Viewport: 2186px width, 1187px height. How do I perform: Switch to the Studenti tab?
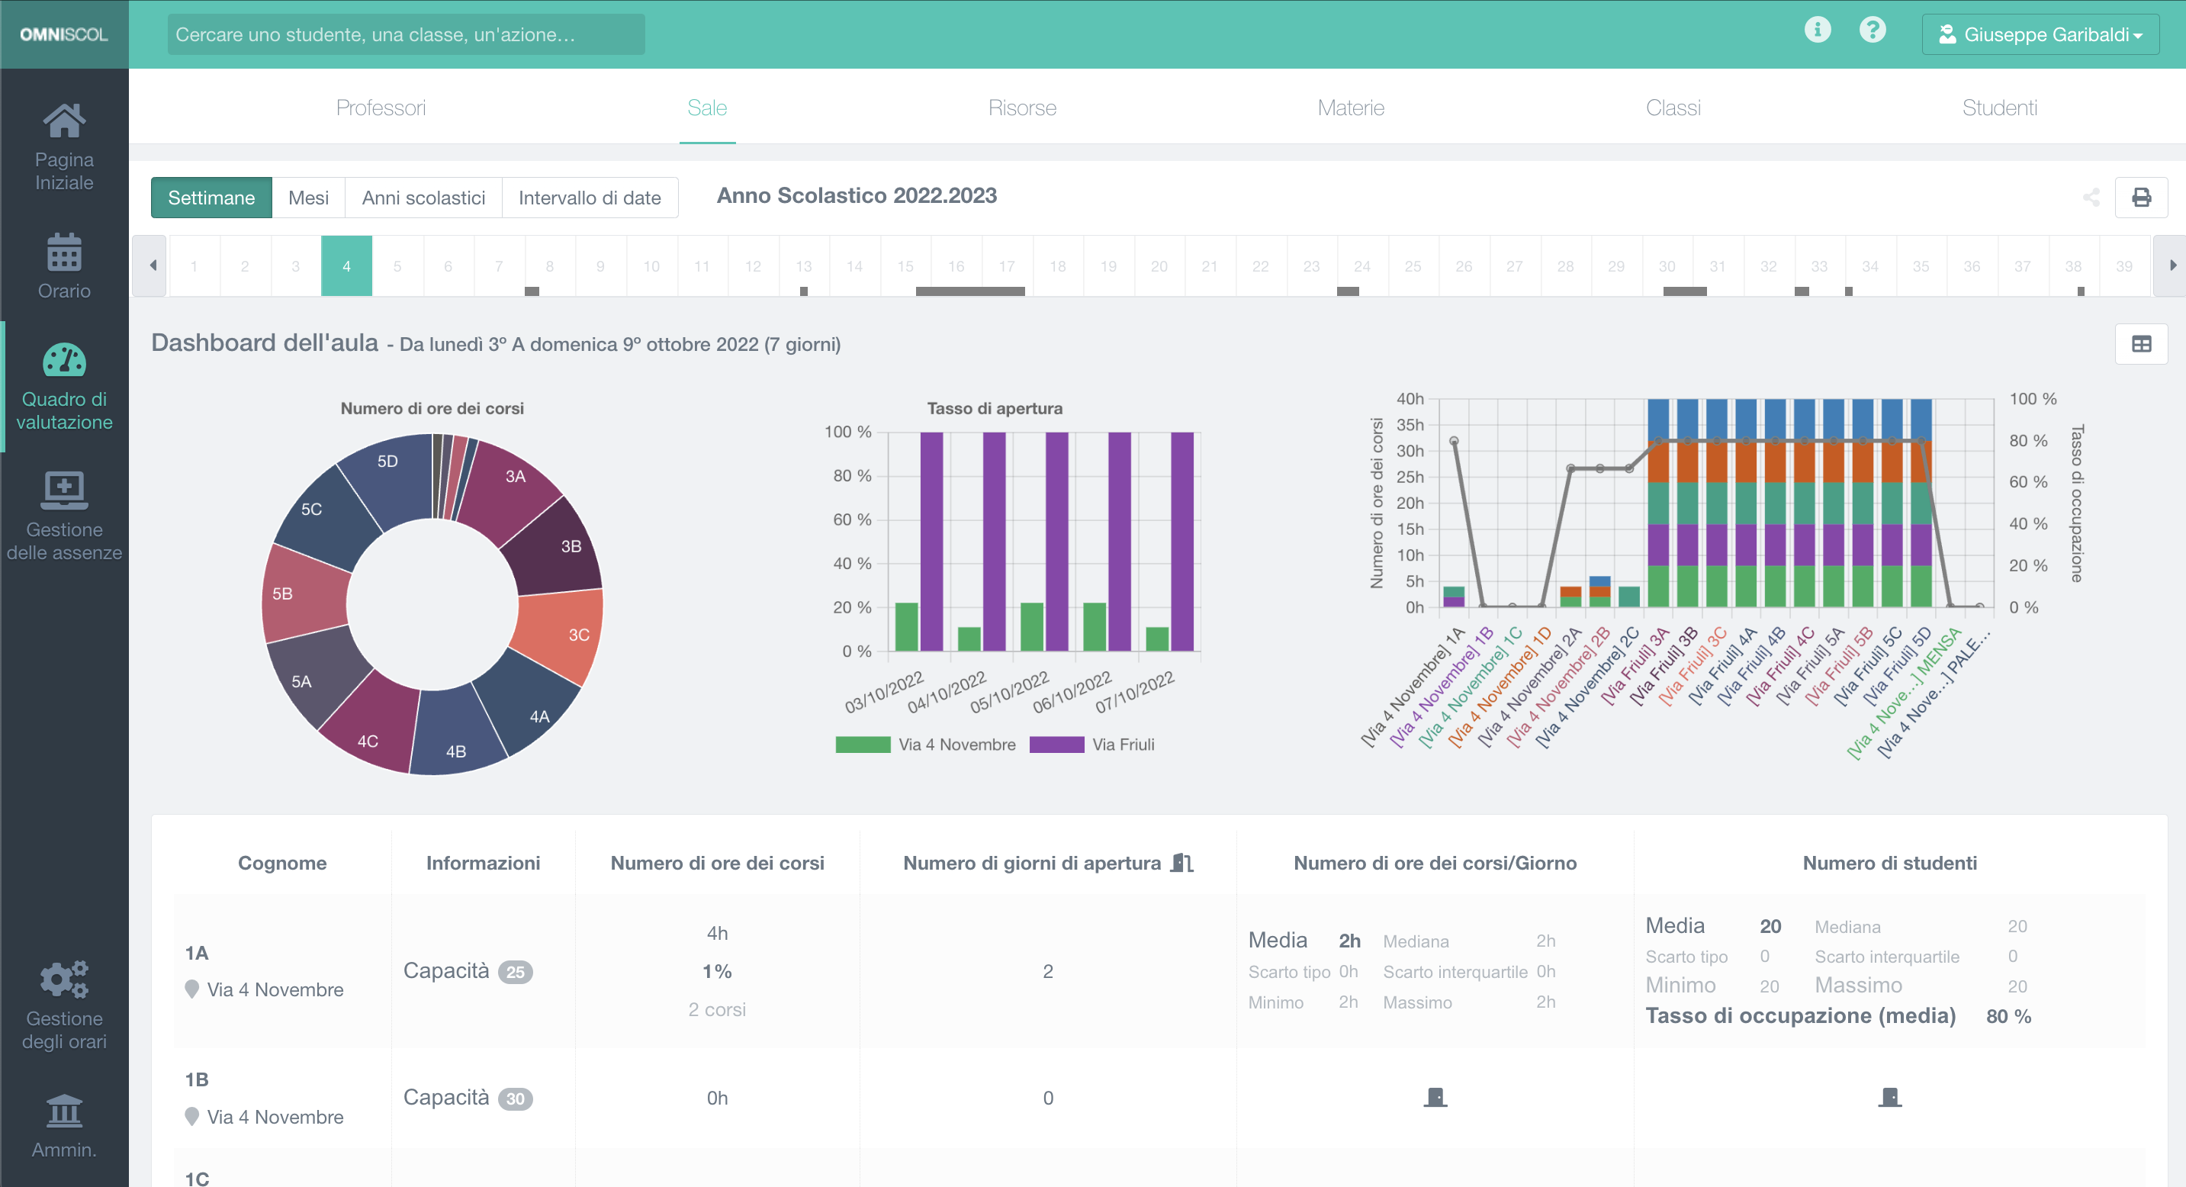1999,108
